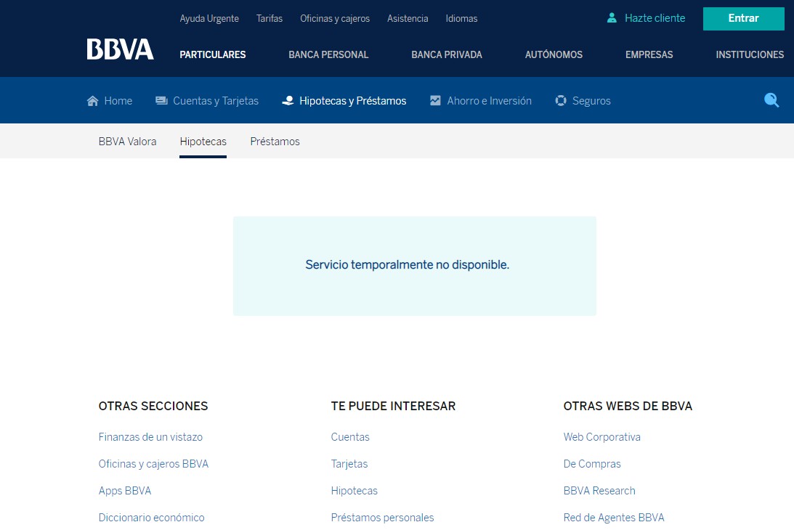794x530 pixels.
Task: Follow the Finanzas de un vistazo link
Action: (x=150, y=437)
